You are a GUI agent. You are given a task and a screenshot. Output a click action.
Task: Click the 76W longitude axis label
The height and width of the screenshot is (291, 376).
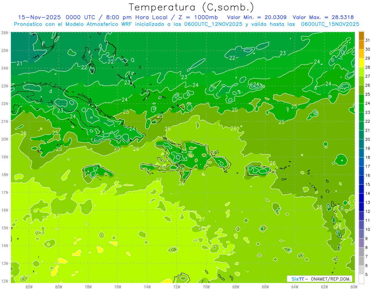(118, 287)
